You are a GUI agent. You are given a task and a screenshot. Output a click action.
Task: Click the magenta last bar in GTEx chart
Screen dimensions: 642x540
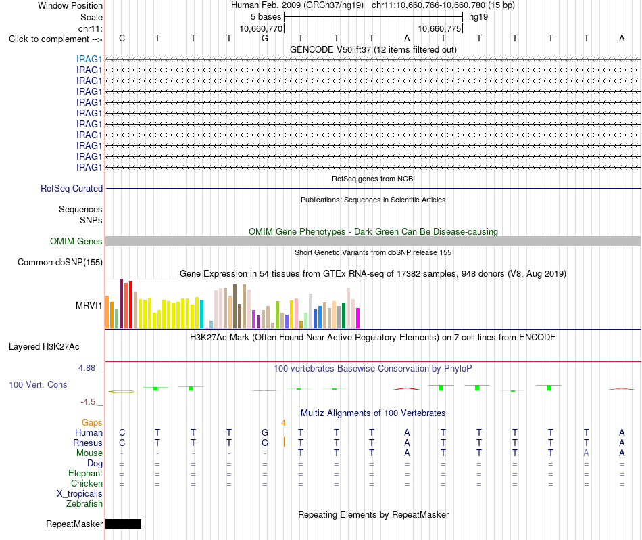(358, 318)
